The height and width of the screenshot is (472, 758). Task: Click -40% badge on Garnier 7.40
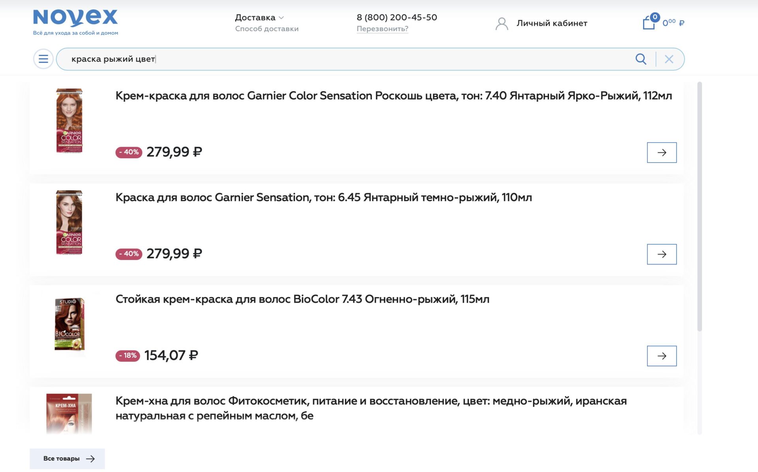(x=129, y=152)
